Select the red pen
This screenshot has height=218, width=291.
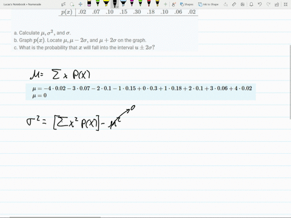pos(149,3)
